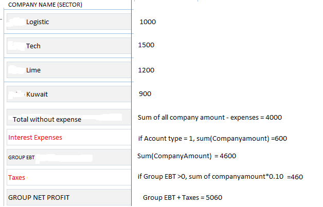This screenshot has width=323, height=207.
Task: Click the 1000 value beside Logistic
Action: click(147, 22)
